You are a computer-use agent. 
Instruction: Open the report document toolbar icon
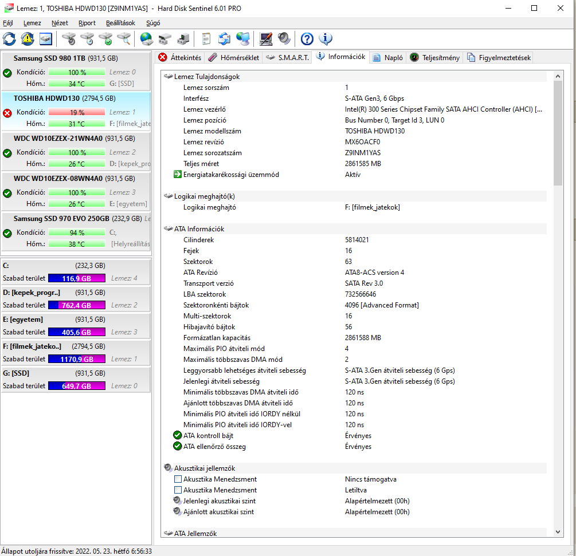point(206,38)
